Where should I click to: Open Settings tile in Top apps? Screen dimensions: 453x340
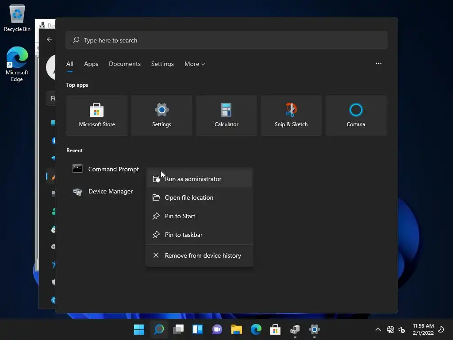pyautogui.click(x=161, y=116)
